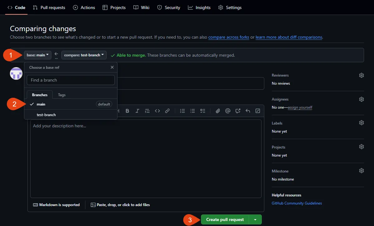Insert a hyperlink using the link icon
374x226 pixels.
pos(167,111)
